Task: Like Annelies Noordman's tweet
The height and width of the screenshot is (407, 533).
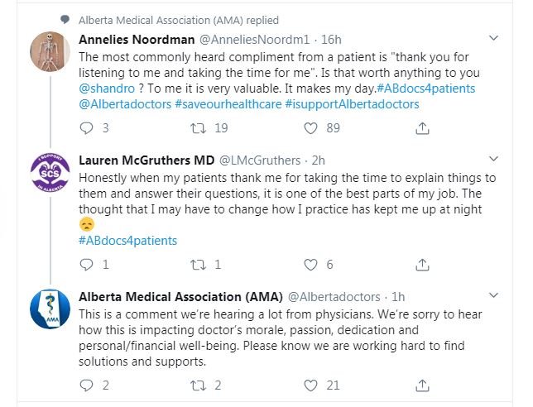Action: coord(311,128)
